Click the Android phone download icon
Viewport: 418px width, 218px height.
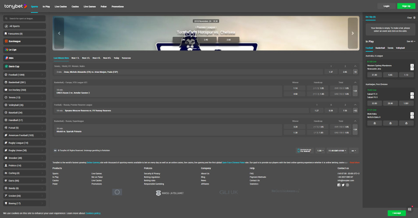pyautogui.click(x=298, y=151)
